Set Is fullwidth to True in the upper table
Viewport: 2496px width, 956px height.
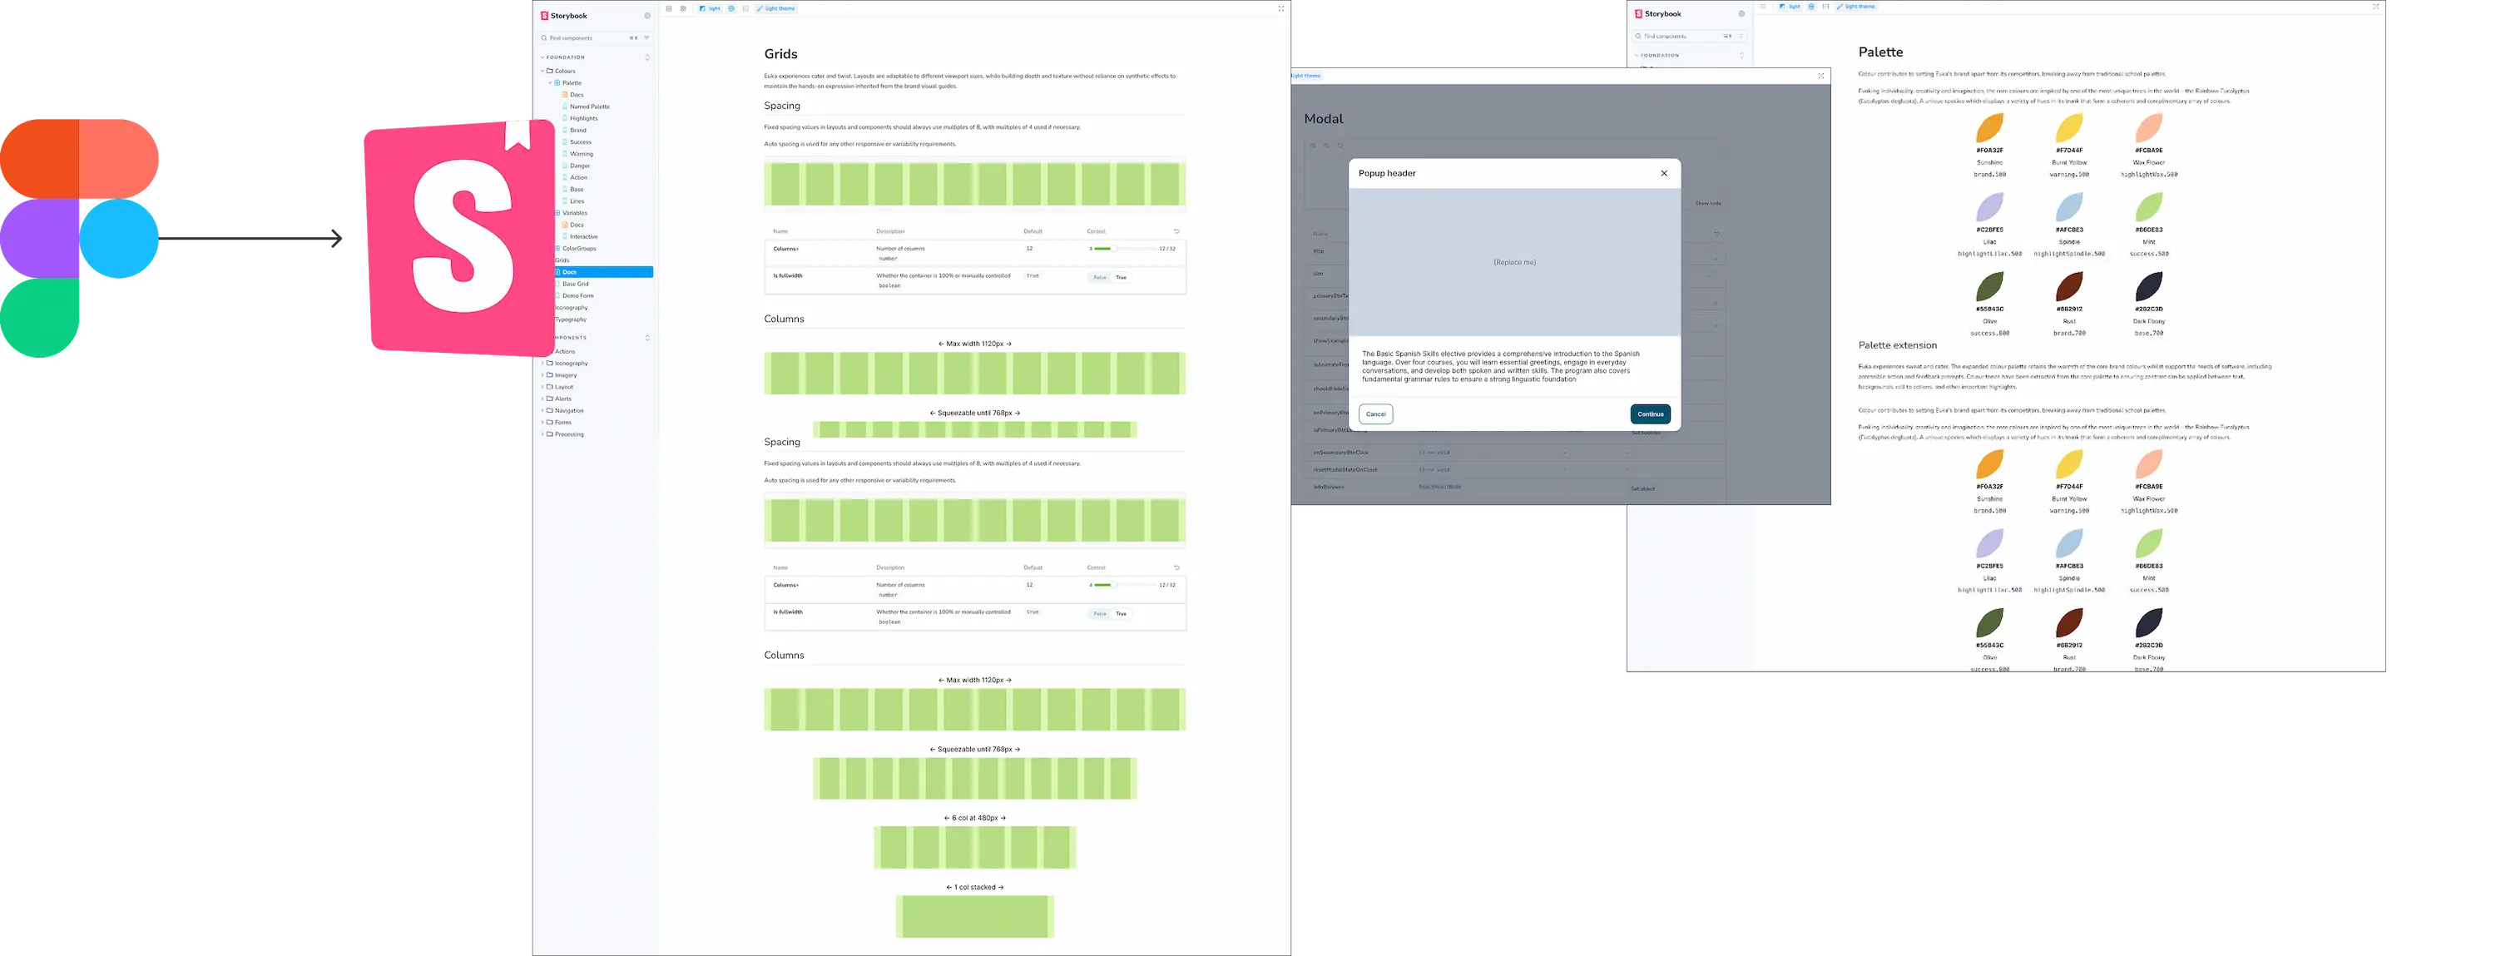pyautogui.click(x=1121, y=277)
